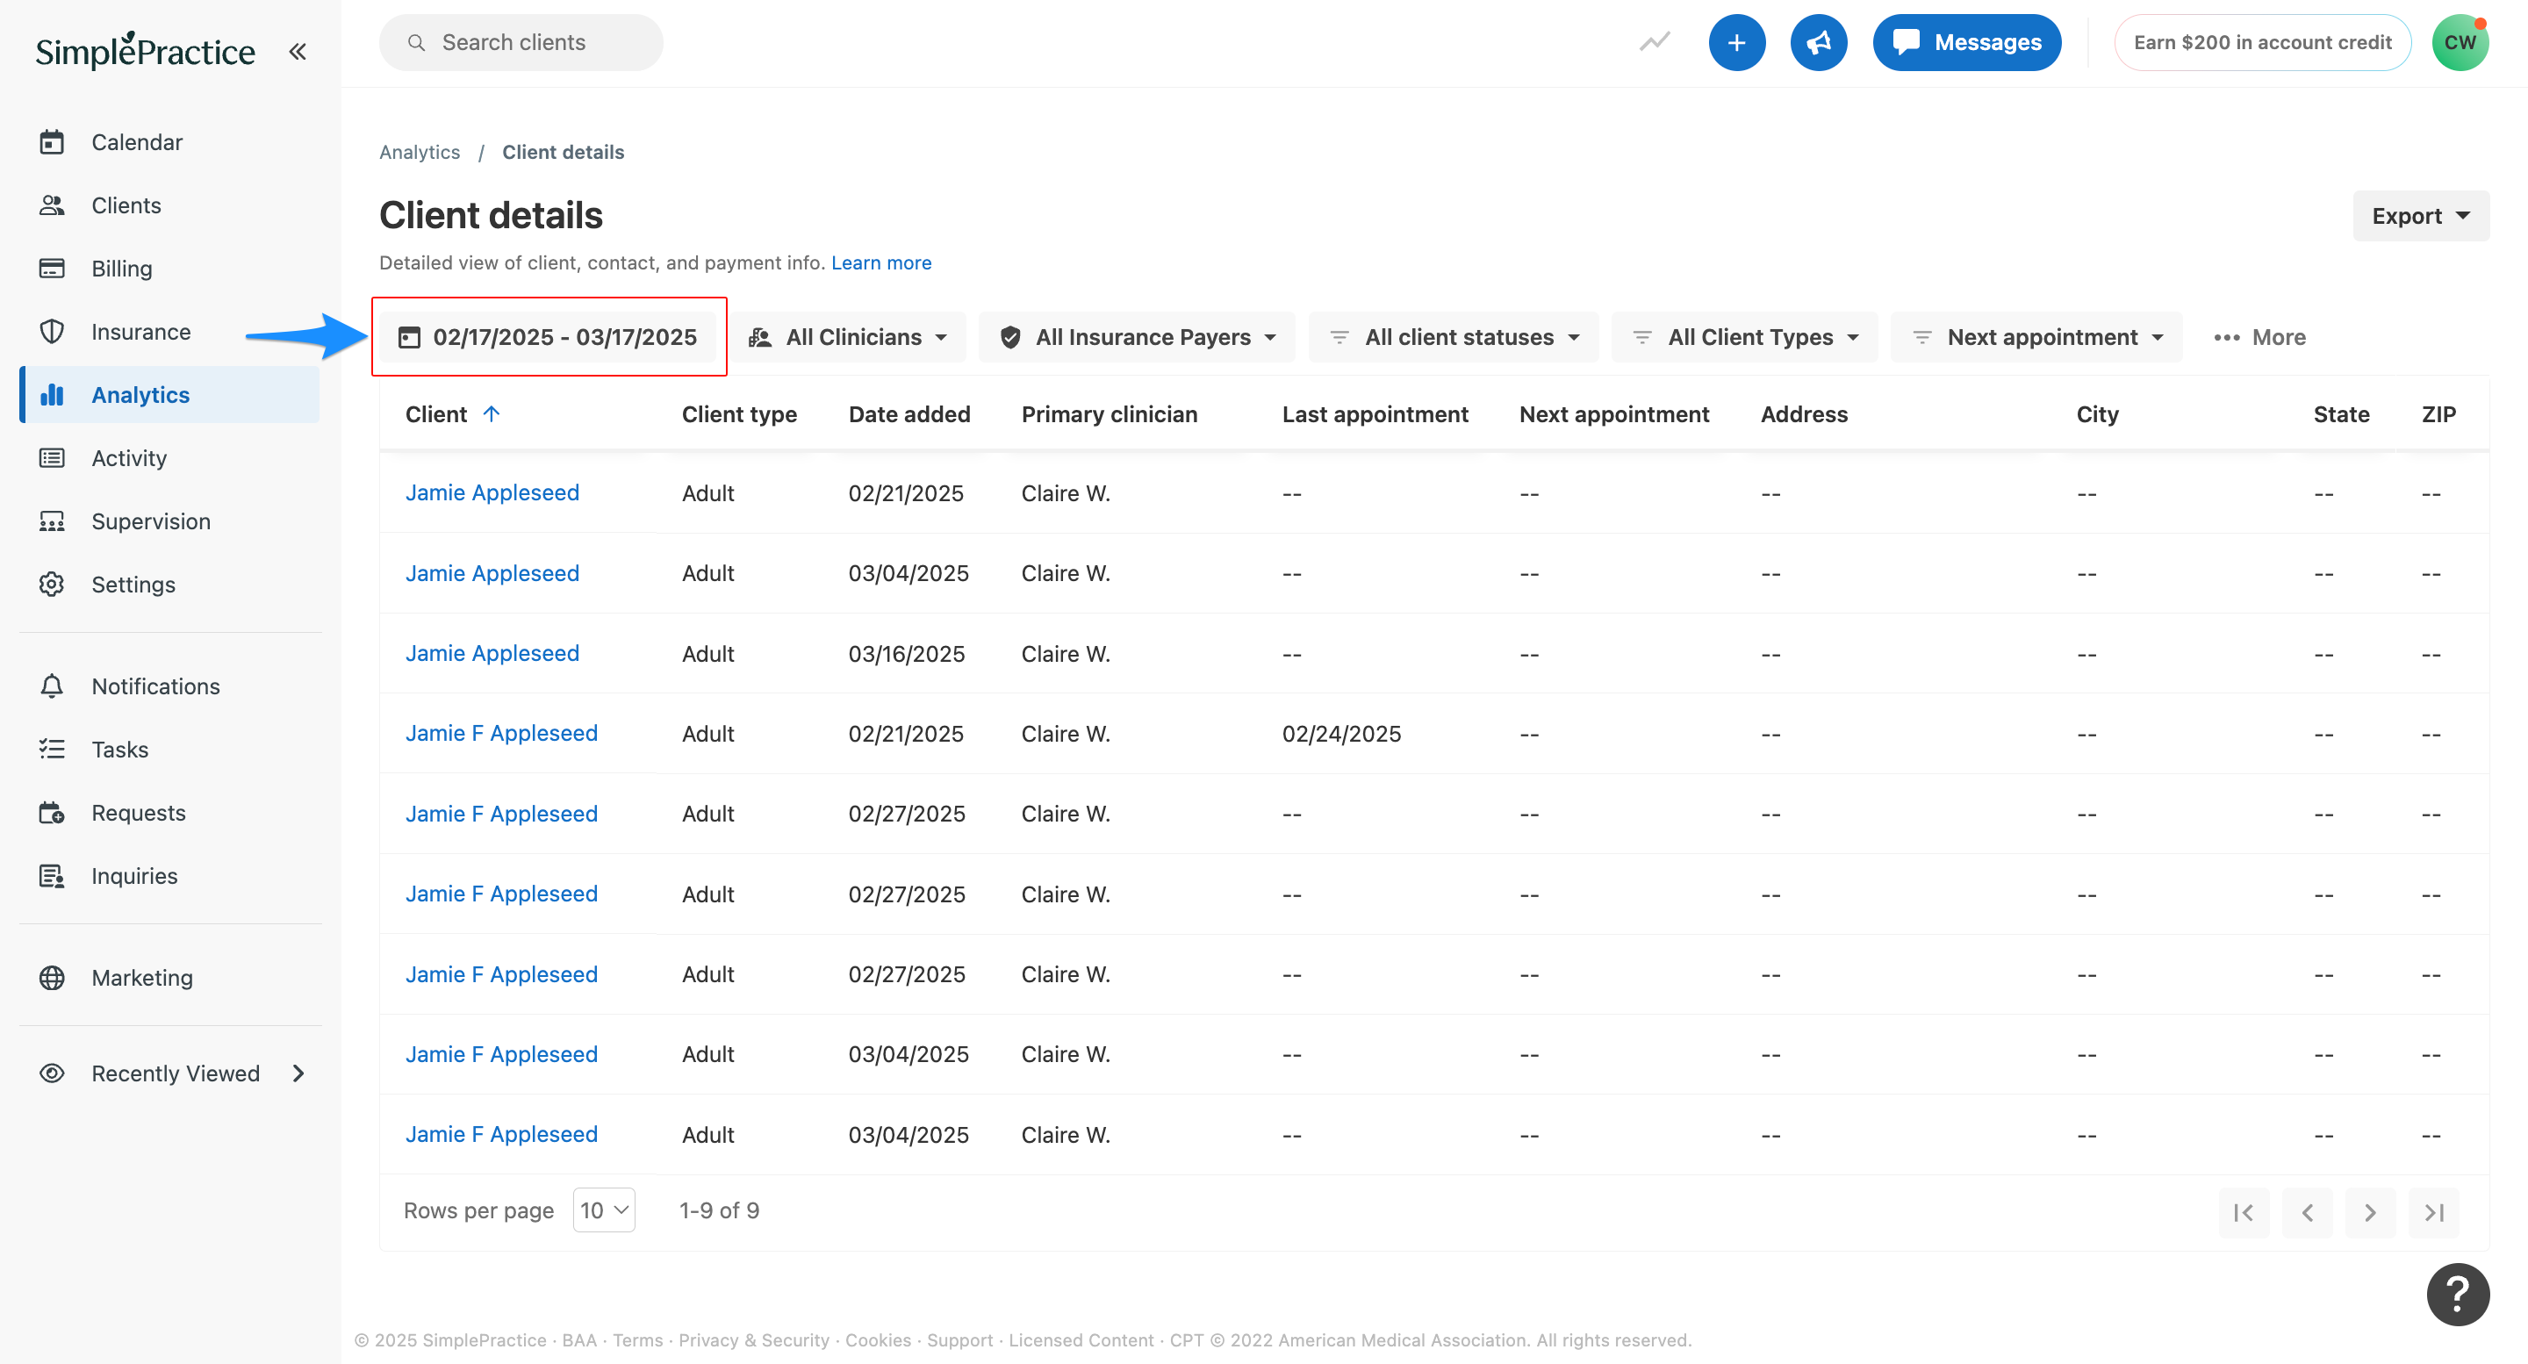The width and height of the screenshot is (2528, 1364).
Task: Click the blue plus create button
Action: pos(1736,42)
